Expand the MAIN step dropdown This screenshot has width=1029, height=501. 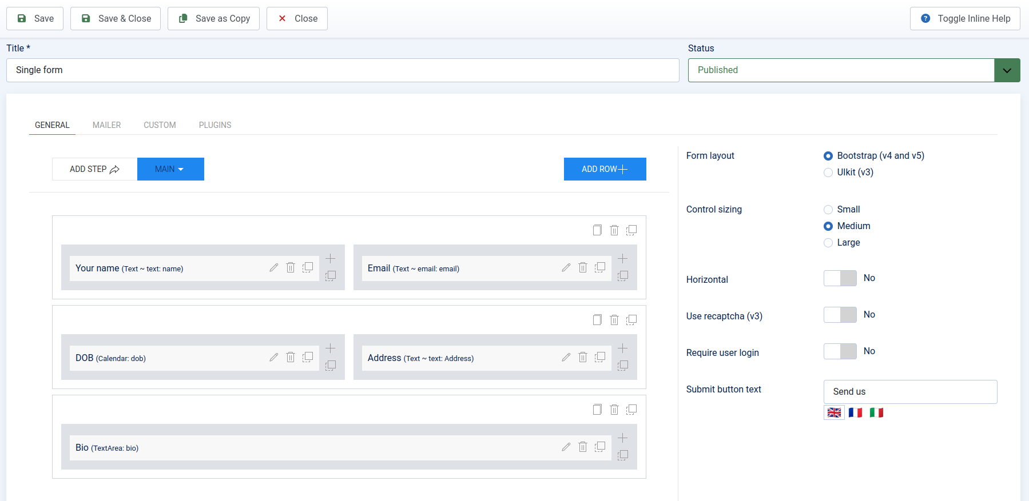coord(170,169)
